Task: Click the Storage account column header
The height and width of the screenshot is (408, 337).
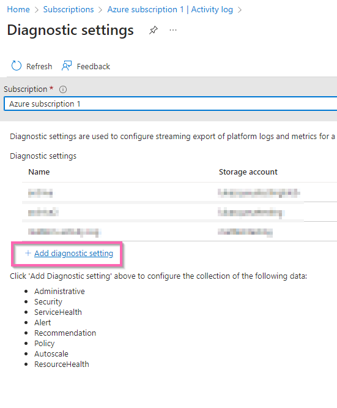Action: (248, 172)
